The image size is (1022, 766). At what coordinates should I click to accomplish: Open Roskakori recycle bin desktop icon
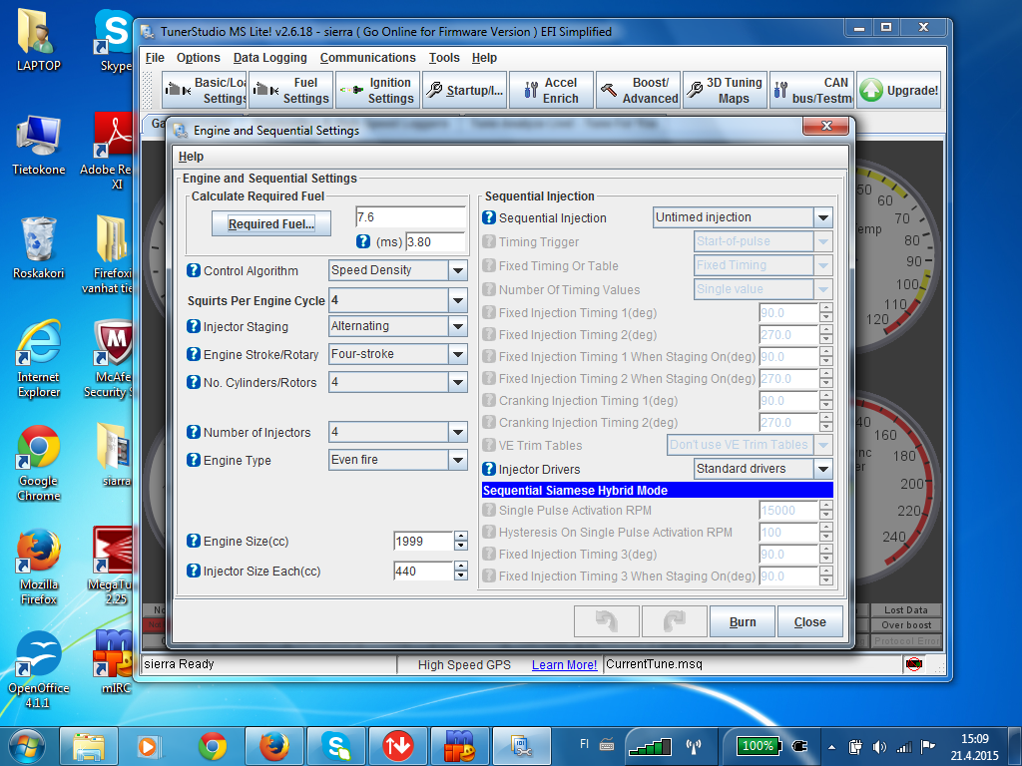[39, 248]
